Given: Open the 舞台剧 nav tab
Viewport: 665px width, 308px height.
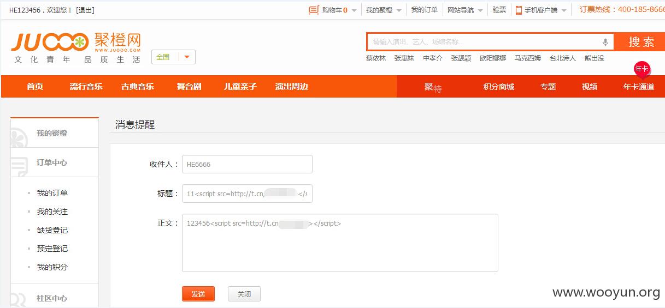Looking at the screenshot, I should (189, 87).
